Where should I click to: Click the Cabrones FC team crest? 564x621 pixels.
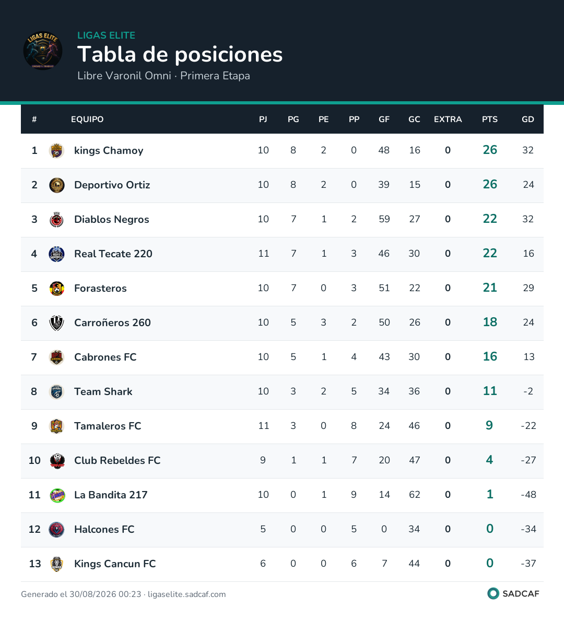tap(57, 357)
